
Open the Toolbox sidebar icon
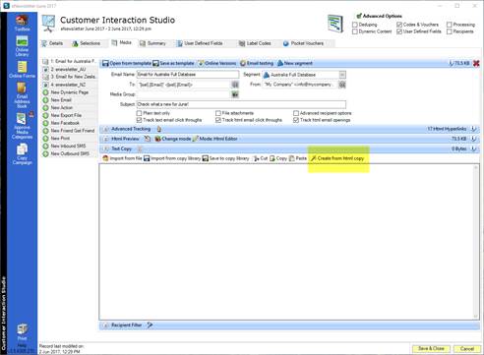tap(22, 23)
